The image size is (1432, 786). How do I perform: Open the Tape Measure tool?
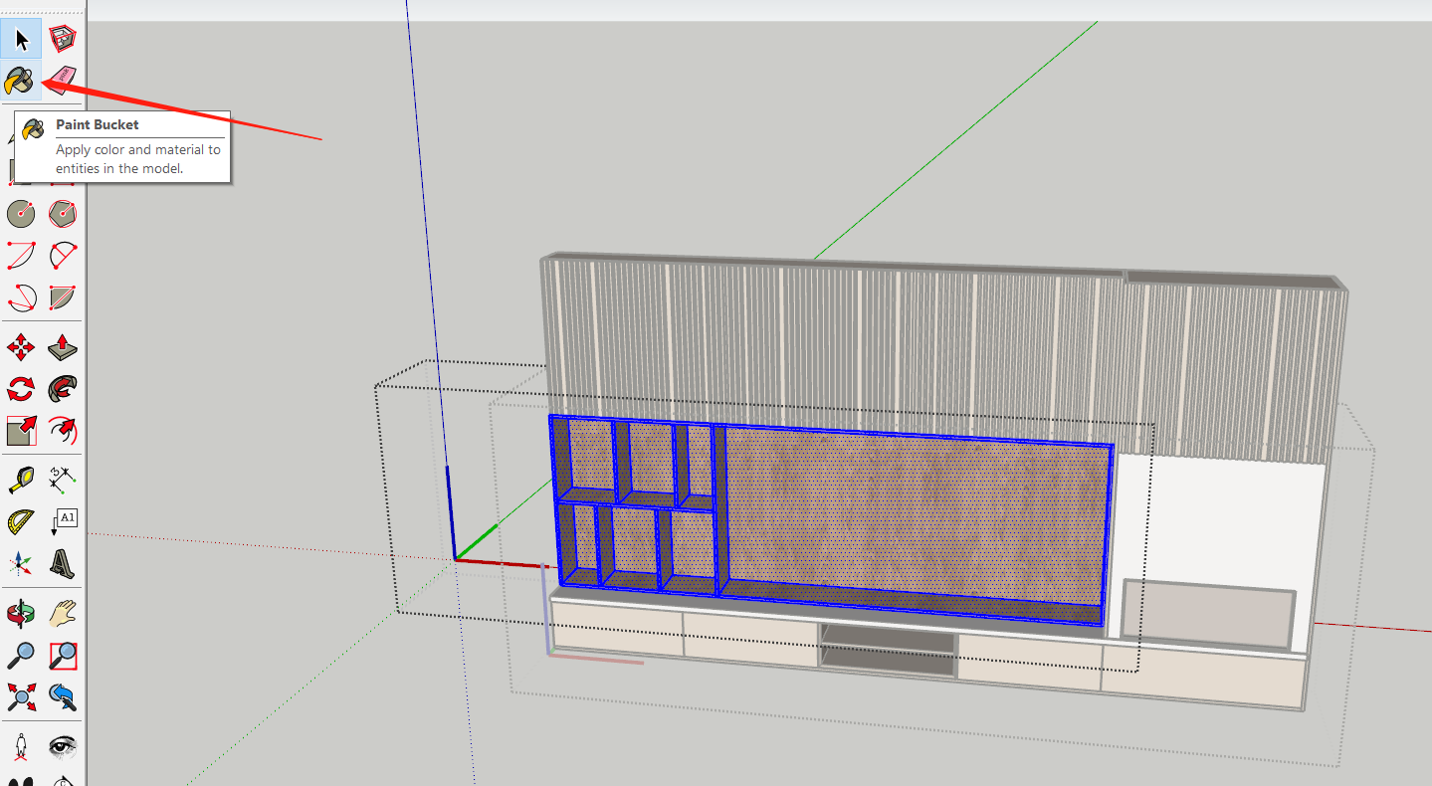coord(21,480)
